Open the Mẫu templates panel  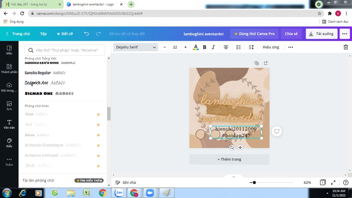(x=9, y=50)
